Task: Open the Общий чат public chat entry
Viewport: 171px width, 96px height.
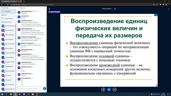Action: [8, 11]
